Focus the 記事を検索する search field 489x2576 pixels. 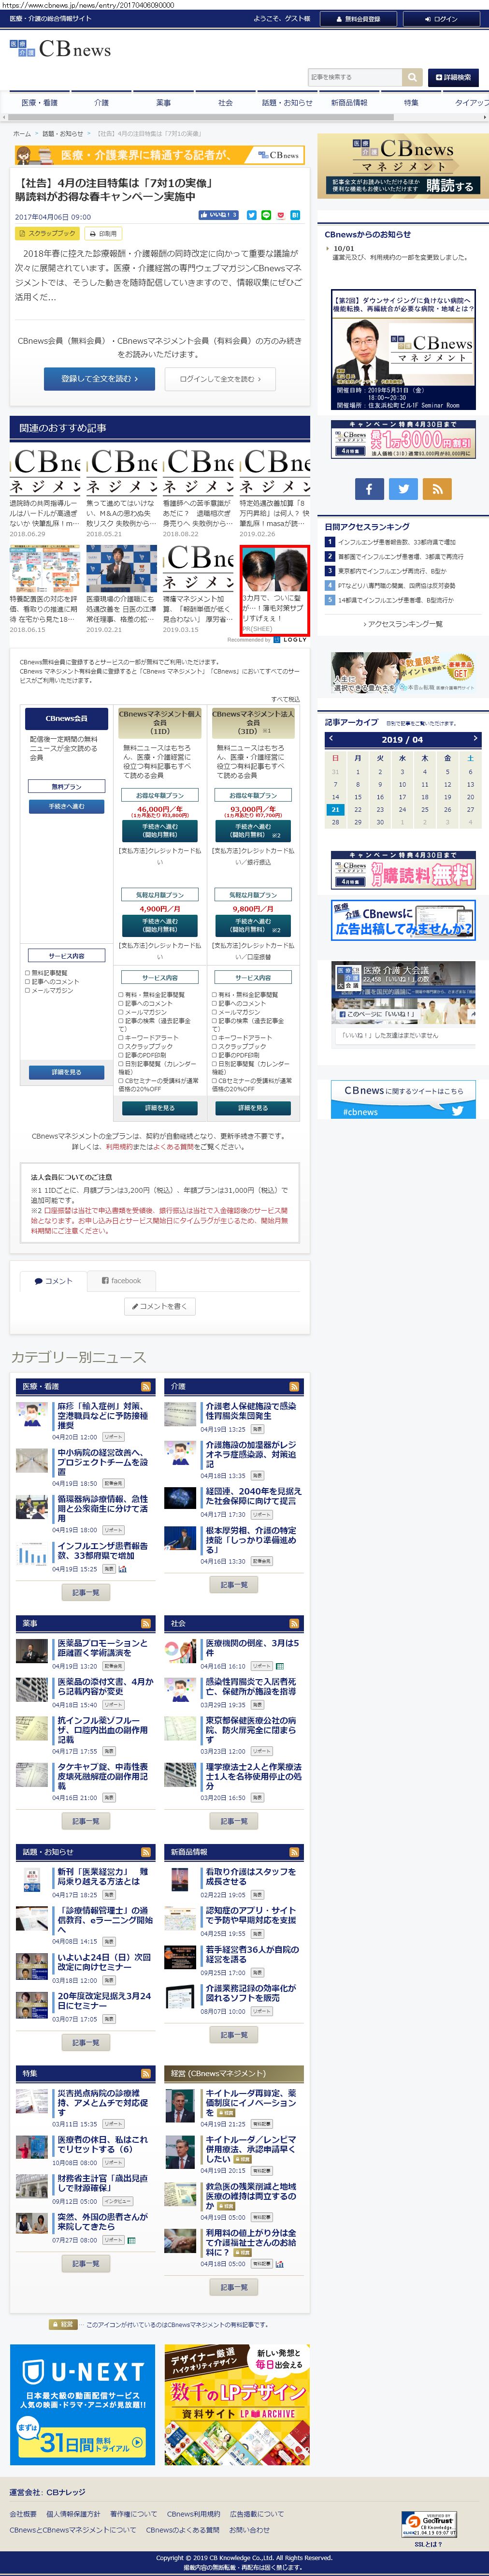pos(355,77)
